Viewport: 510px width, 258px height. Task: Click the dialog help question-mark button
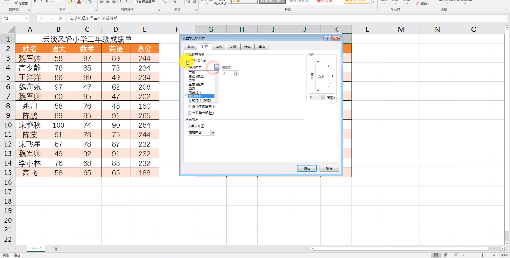click(327, 38)
